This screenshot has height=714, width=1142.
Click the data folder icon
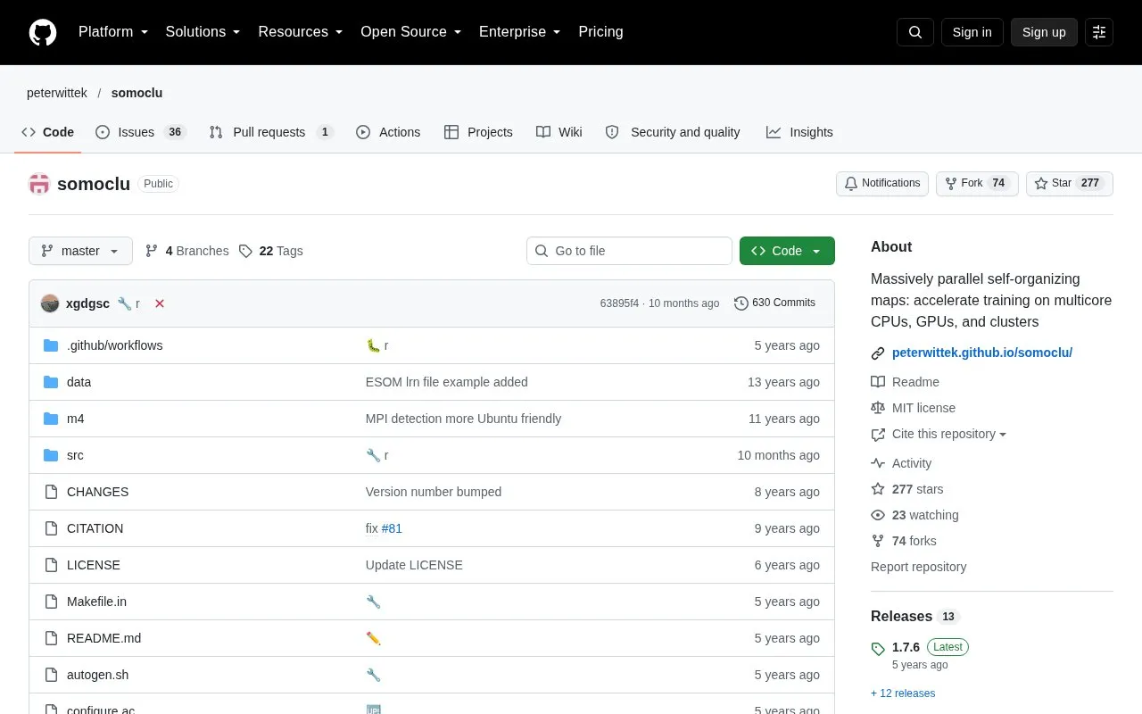51,382
